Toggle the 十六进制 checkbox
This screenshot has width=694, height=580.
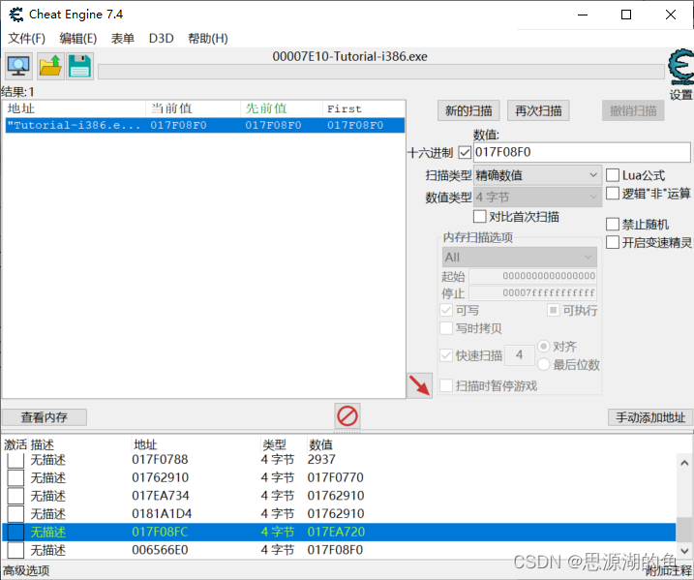465,153
